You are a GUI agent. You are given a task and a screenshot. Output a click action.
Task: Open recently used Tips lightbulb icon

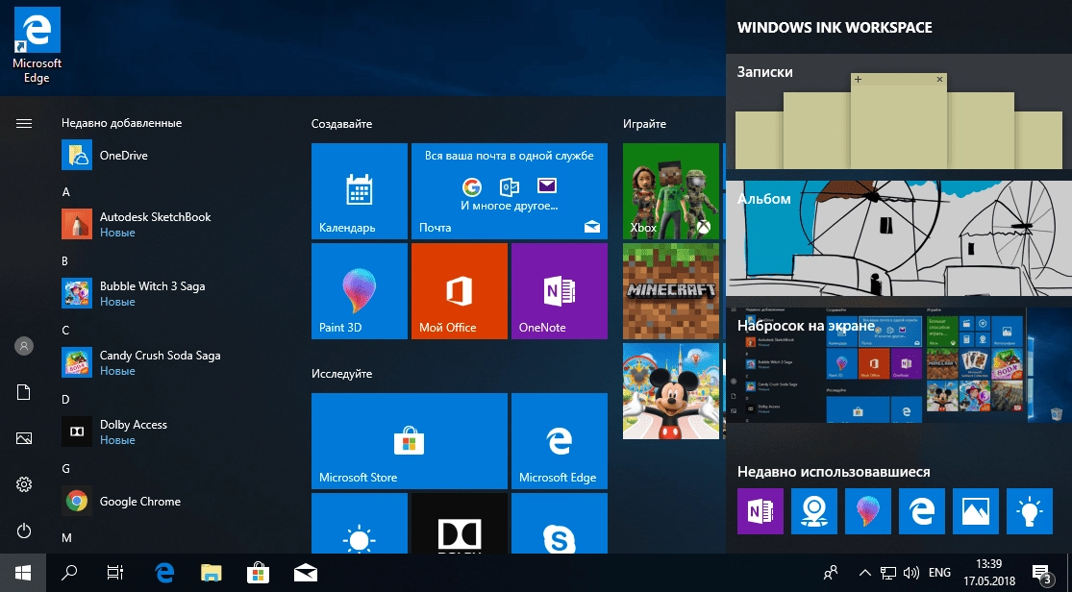1030,511
